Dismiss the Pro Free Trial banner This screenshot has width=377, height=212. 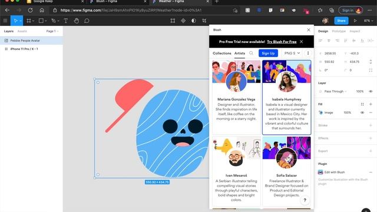[301, 42]
